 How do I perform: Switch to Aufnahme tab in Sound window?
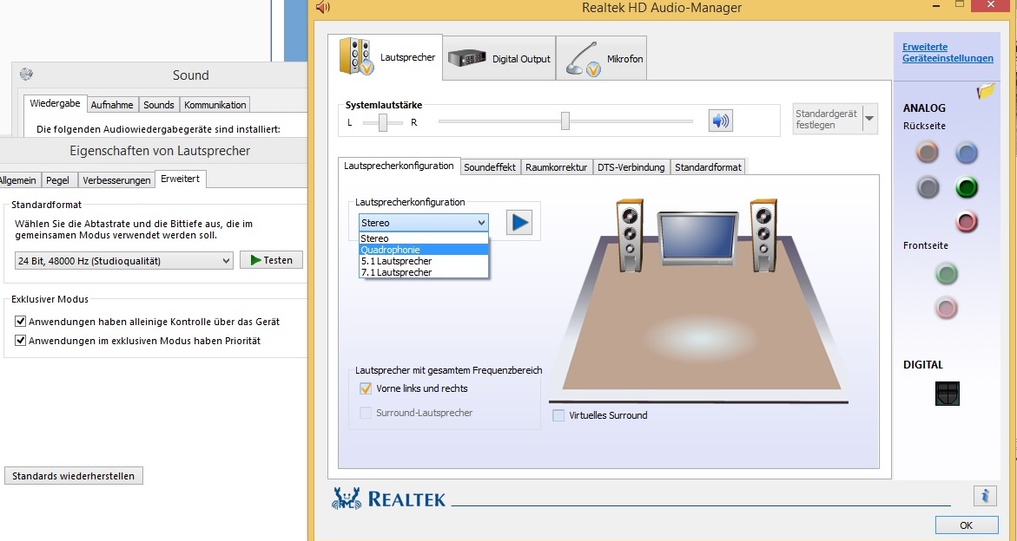click(x=112, y=105)
